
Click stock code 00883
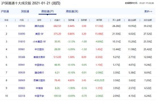22,88
